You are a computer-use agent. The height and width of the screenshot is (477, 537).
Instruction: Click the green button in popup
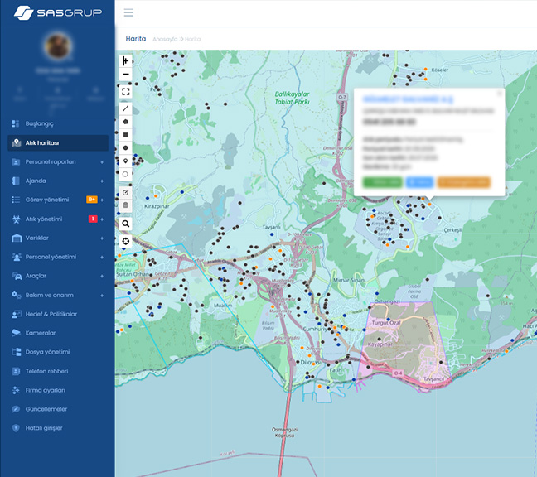pos(383,182)
